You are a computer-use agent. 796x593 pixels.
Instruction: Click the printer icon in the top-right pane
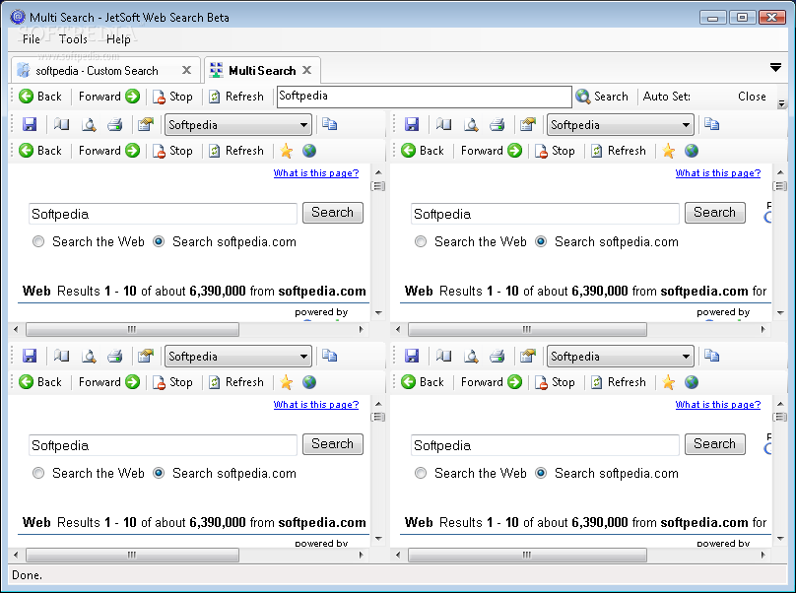[x=497, y=124]
